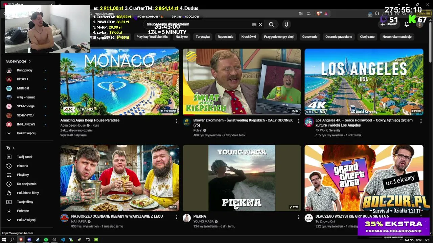
Task: Open options menu for Browar z kominem video
Action: (299, 121)
